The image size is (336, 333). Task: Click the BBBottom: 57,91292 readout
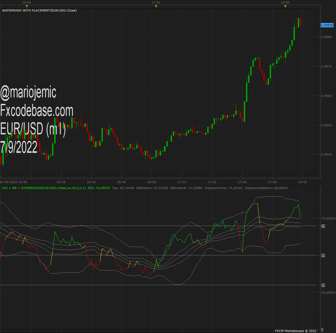click(152, 188)
